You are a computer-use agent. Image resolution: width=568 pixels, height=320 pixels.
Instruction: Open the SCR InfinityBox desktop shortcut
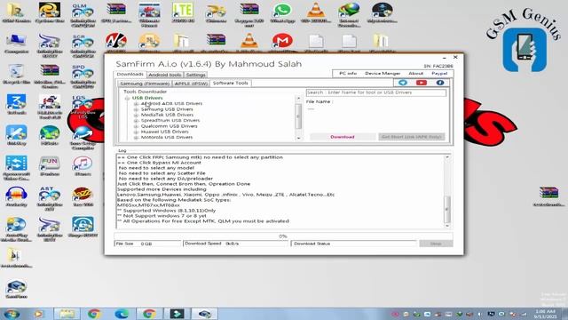[x=83, y=45]
